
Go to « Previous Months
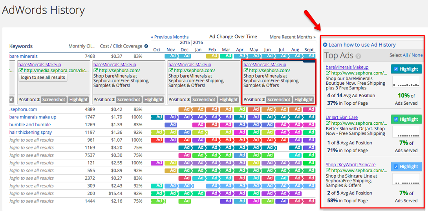170,37
